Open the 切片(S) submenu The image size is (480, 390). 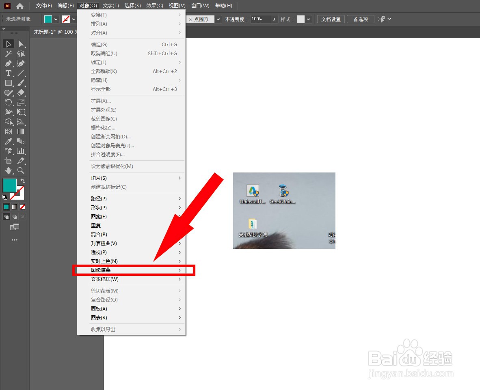[131, 178]
